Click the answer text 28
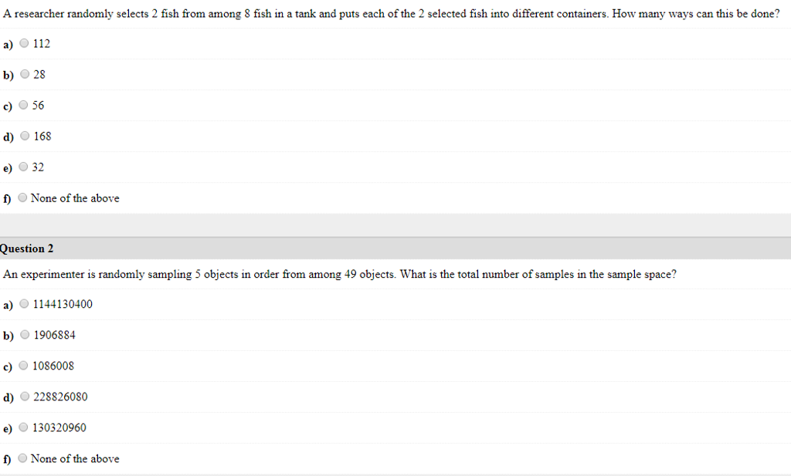 39,75
